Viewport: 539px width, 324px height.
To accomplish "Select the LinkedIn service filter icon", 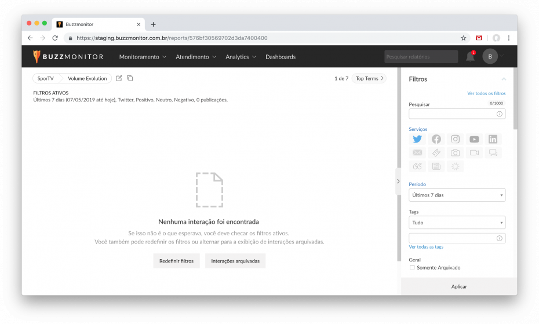I will click(x=493, y=139).
